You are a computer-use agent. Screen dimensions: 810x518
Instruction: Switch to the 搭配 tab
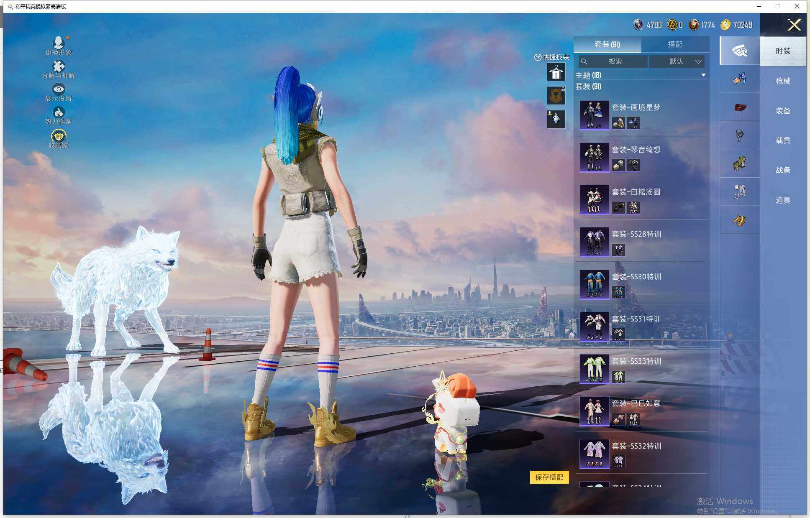click(x=674, y=44)
